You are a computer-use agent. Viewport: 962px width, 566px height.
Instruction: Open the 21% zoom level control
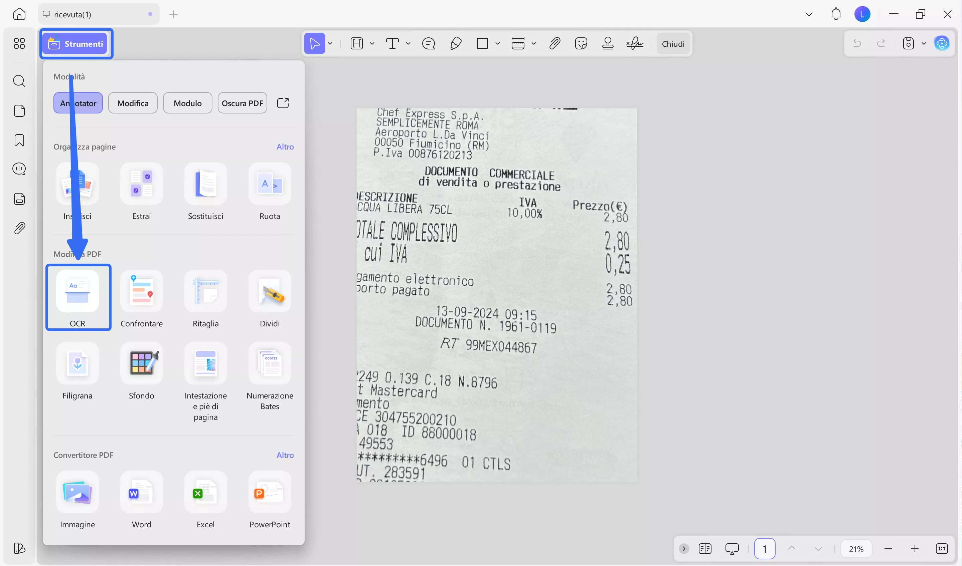[x=856, y=548]
